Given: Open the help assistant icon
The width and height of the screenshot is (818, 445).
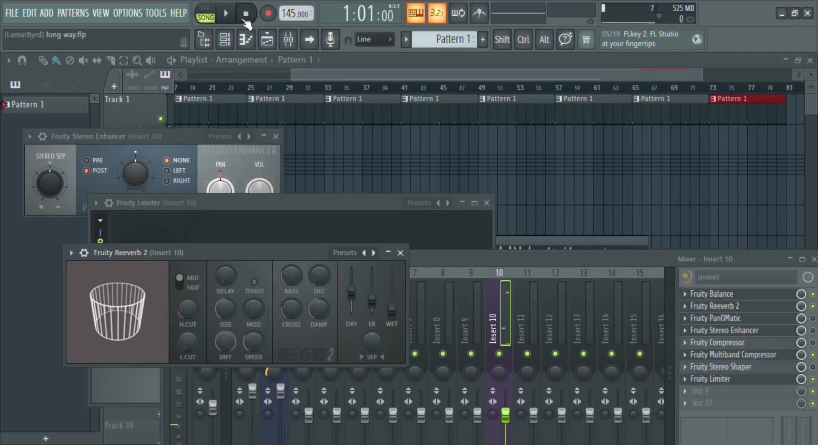Looking at the screenshot, I should coord(565,40).
